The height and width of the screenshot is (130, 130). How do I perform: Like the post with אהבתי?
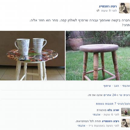pos(126,86)
